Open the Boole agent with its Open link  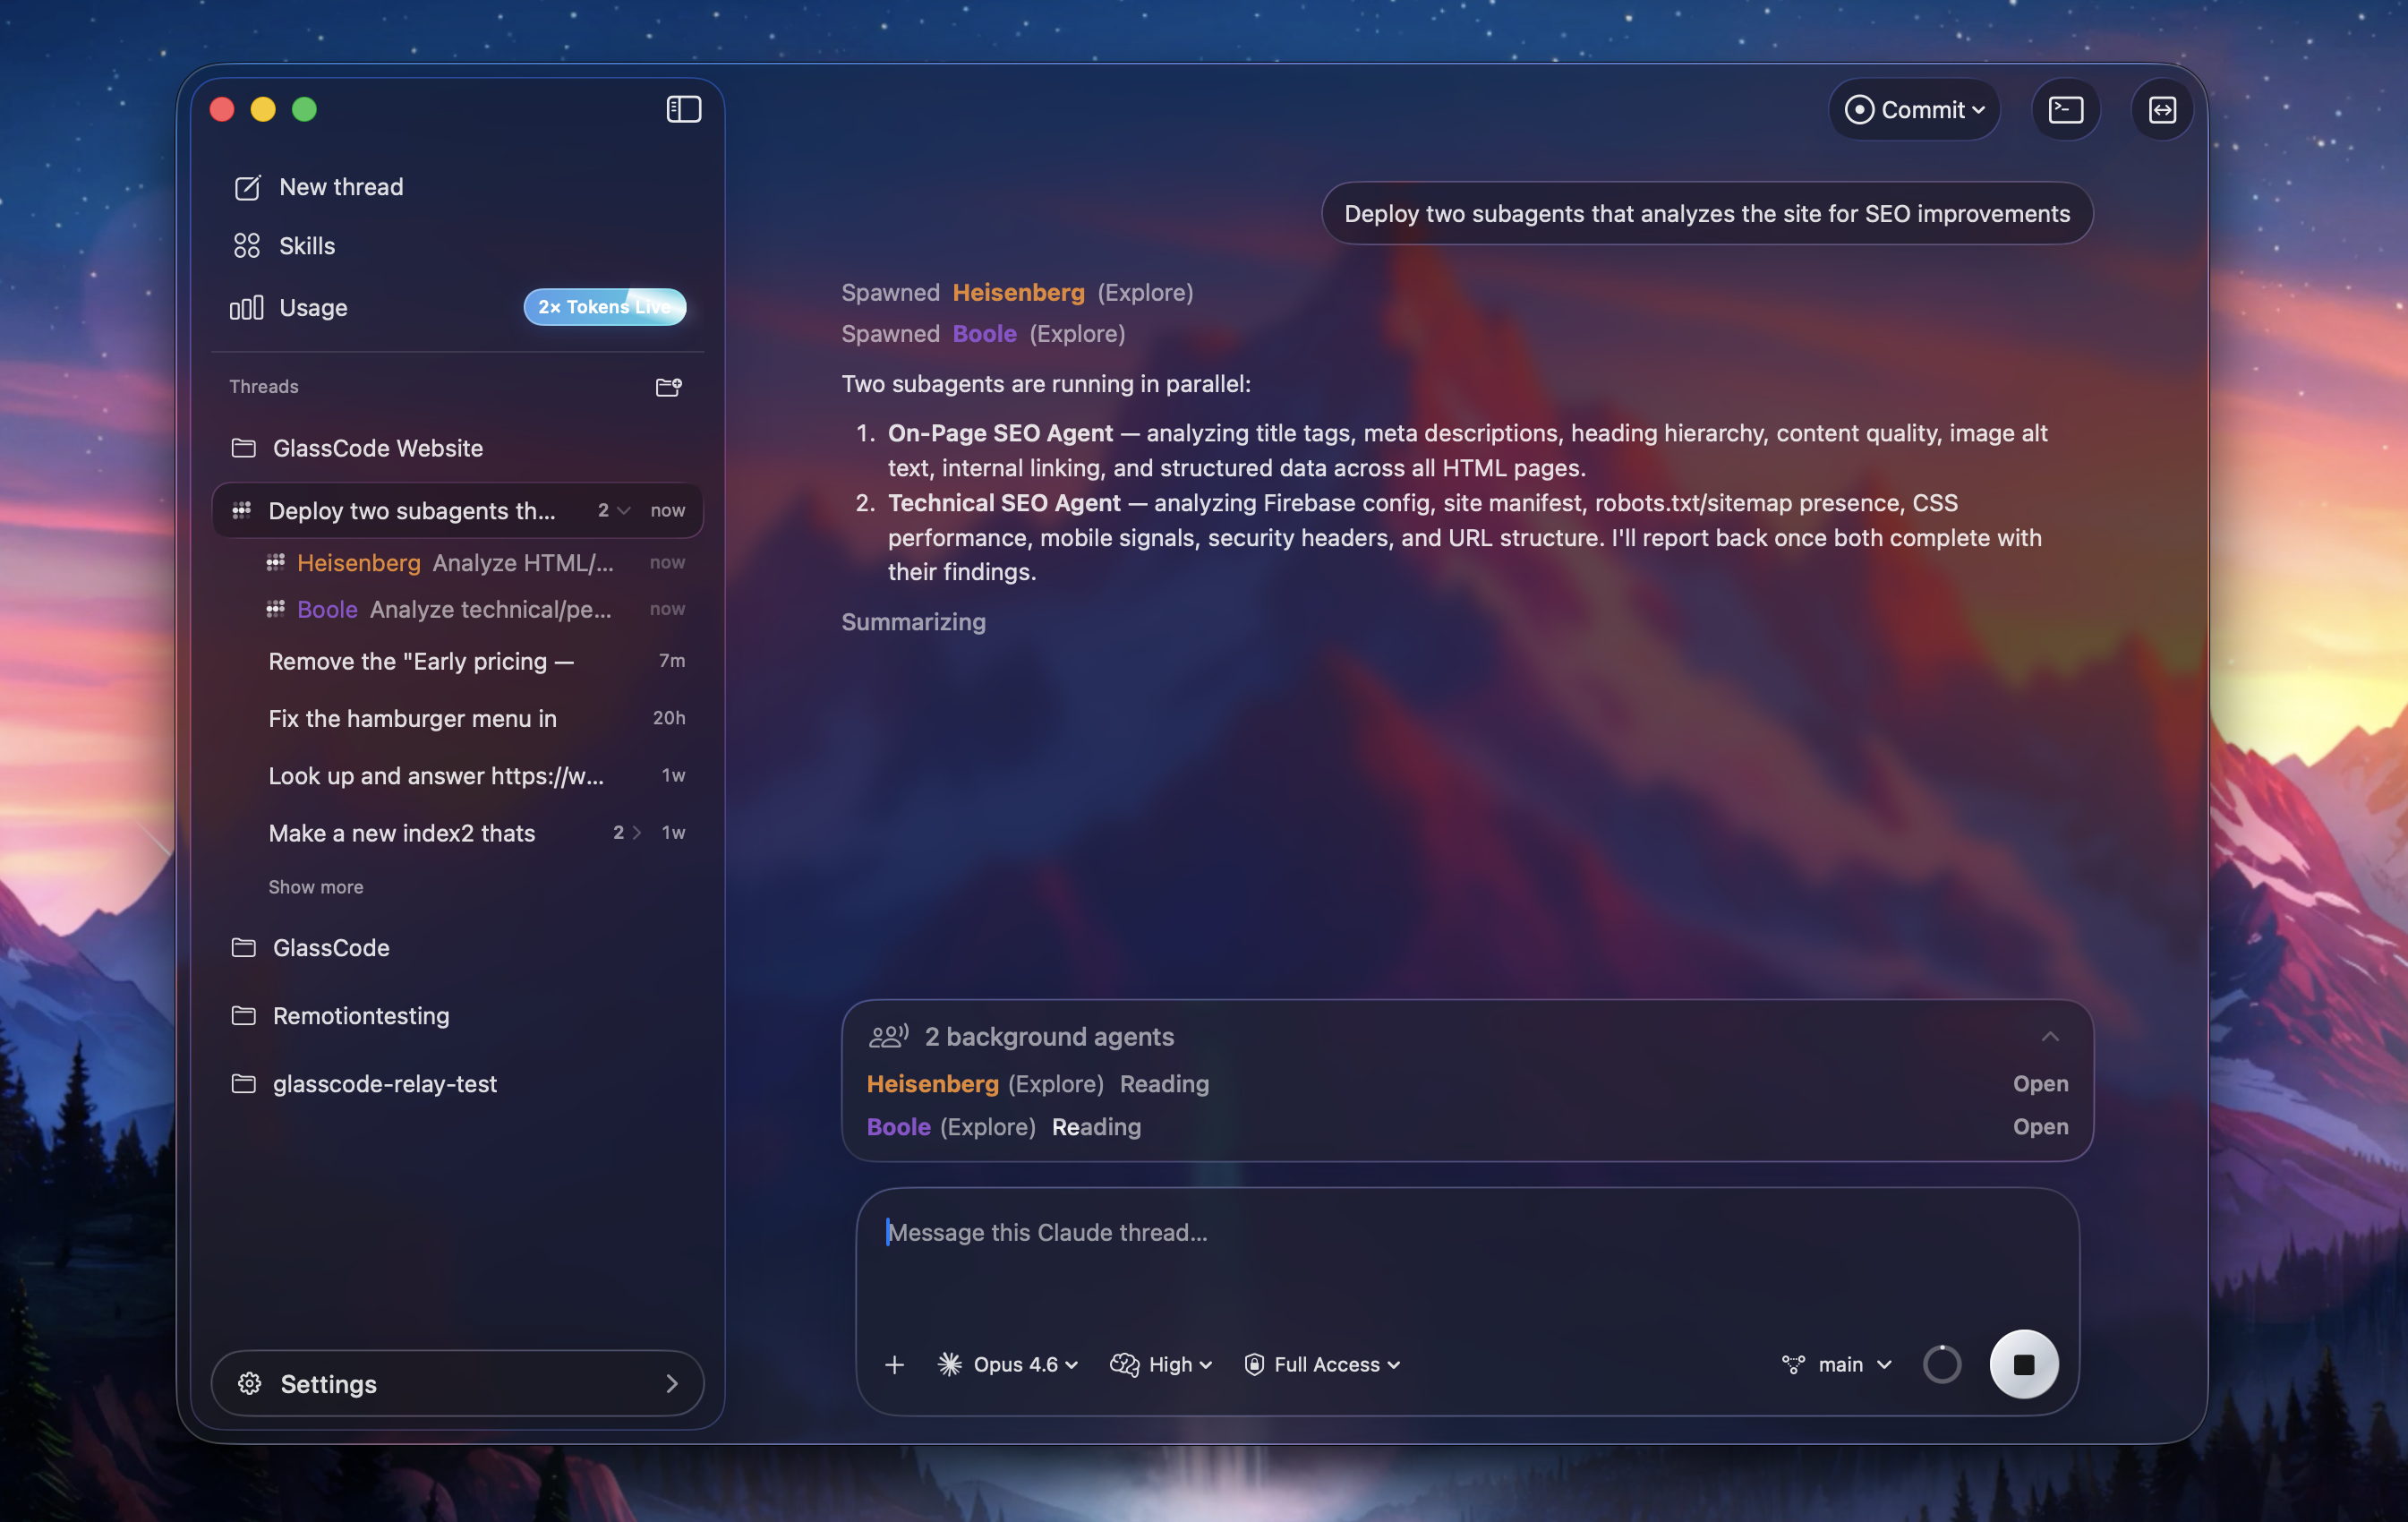2039,1127
